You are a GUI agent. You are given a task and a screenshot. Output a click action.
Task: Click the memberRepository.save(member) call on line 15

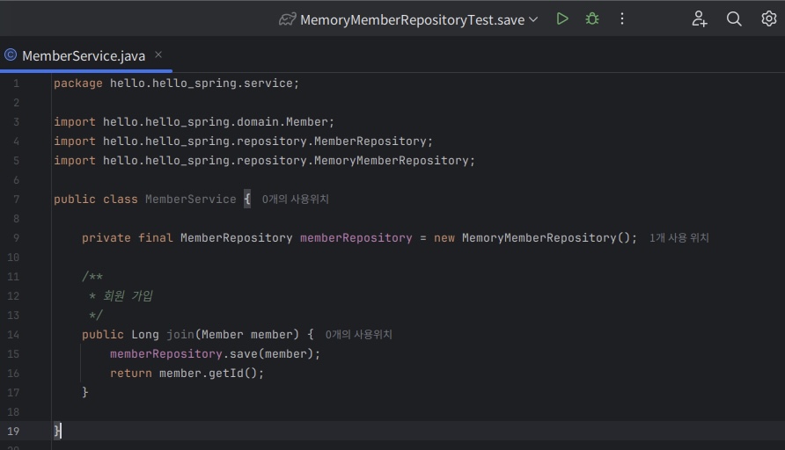(x=215, y=354)
